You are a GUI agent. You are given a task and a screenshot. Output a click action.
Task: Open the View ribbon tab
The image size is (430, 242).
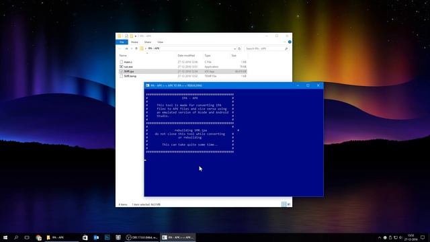(x=160, y=42)
